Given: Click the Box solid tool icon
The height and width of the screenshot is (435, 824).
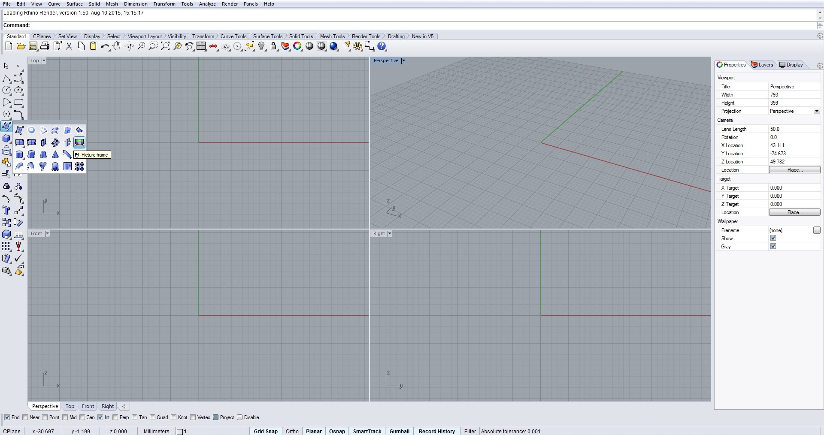Looking at the screenshot, I should click(x=6, y=139).
